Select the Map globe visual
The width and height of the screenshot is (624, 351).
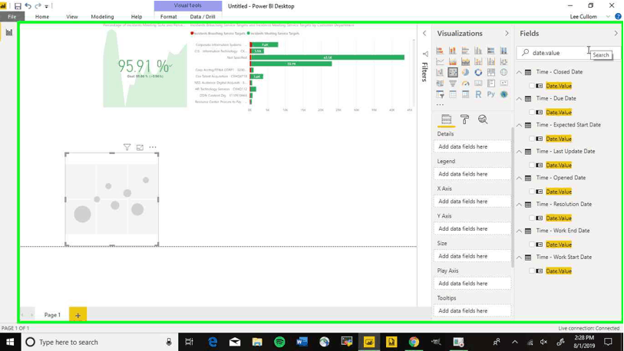coord(503,72)
